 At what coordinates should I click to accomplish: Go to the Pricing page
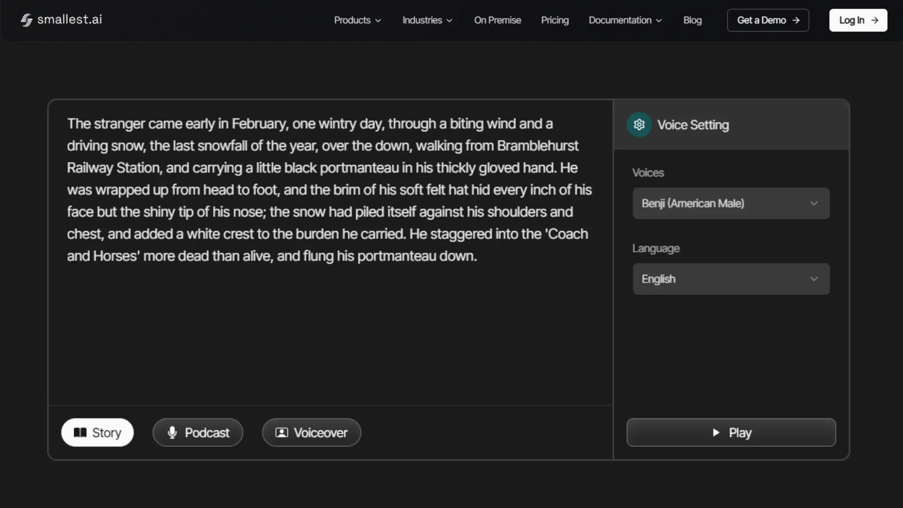tap(555, 20)
